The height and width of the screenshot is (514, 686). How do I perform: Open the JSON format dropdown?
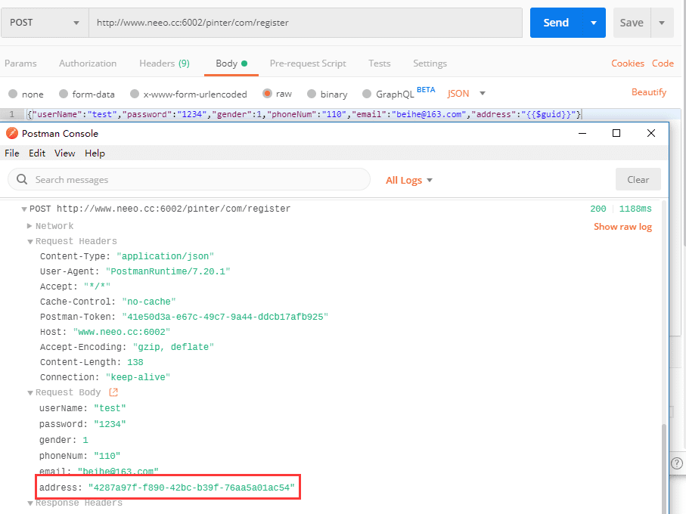point(467,94)
